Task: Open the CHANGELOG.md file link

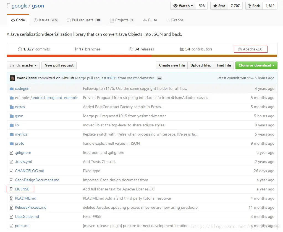Action: (x=30, y=171)
